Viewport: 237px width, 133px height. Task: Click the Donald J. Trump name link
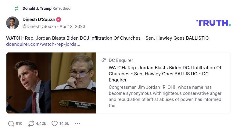coord(37,9)
